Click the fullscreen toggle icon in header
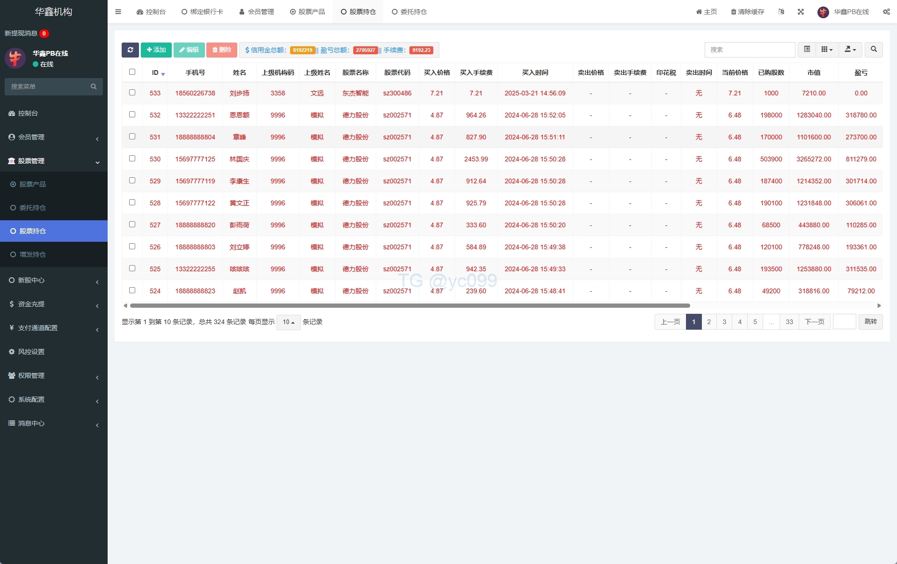 pyautogui.click(x=801, y=12)
